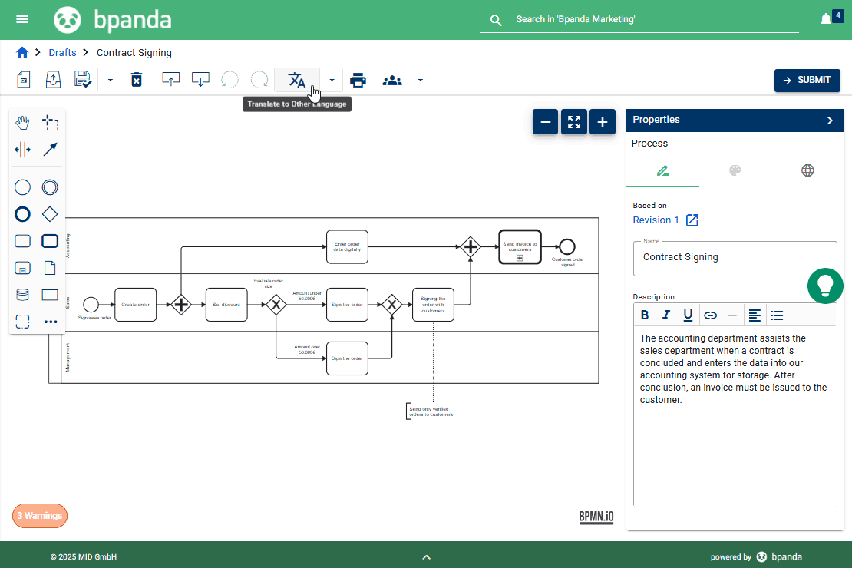Click the Name input field
The height and width of the screenshot is (568, 852).
735,258
